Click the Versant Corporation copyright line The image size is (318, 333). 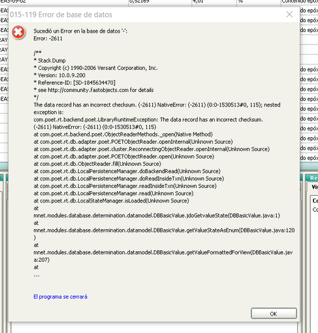96,68
